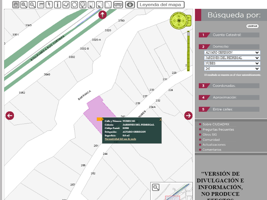Open the ALVARO OBREGON delegation dropdown
The width and height of the screenshot is (267, 200).
pos(232,53)
